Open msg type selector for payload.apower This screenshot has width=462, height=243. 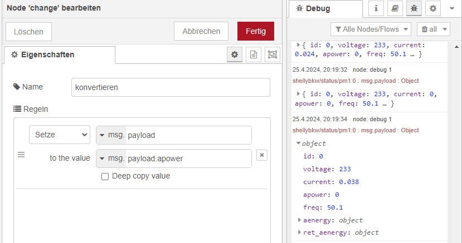point(111,158)
